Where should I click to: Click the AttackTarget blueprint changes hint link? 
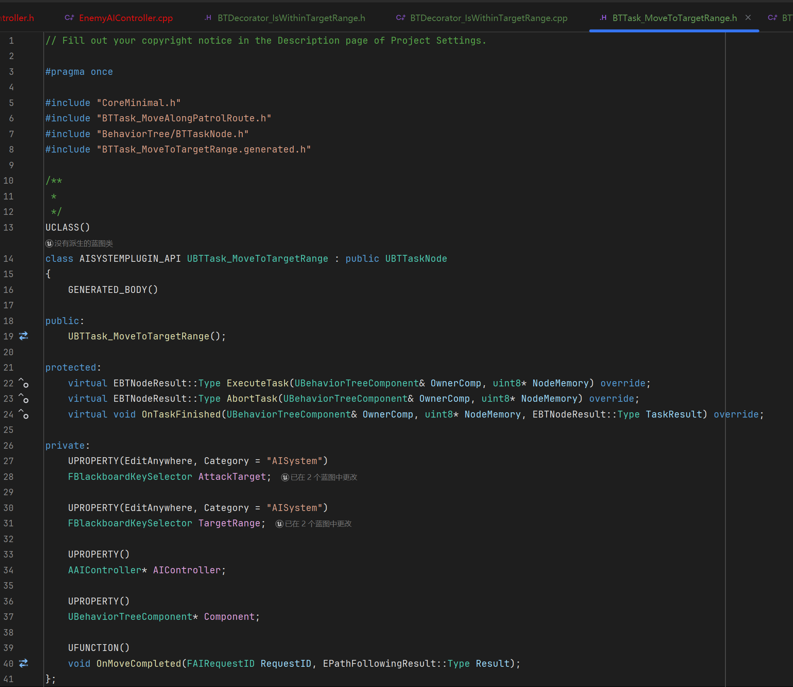pyautogui.click(x=324, y=477)
